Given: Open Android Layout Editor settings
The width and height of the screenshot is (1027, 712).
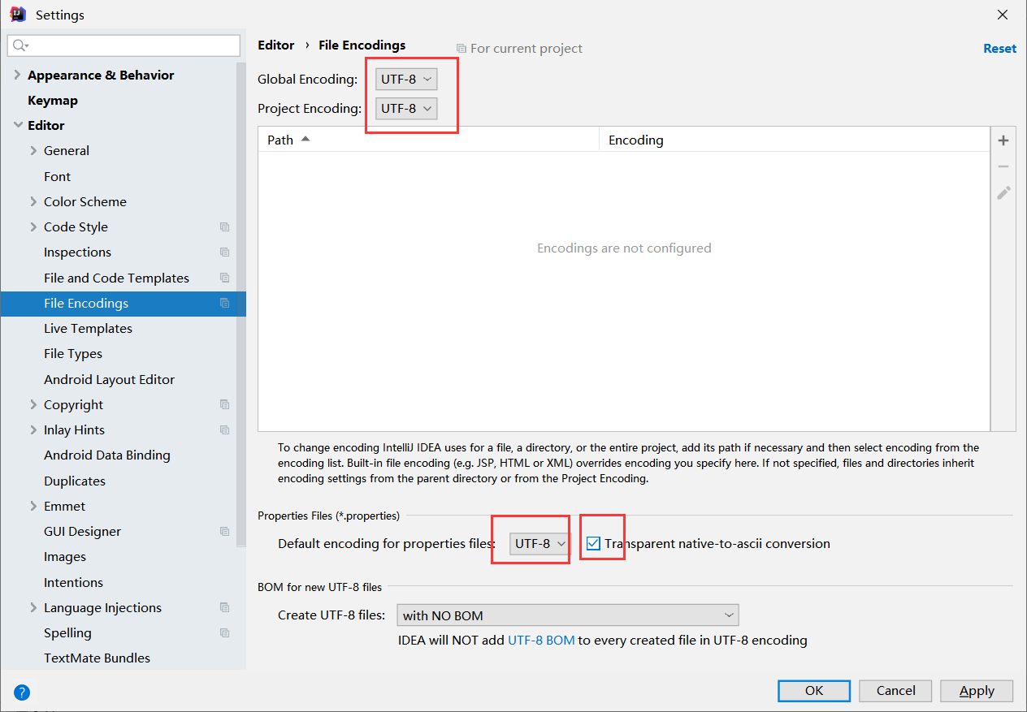Looking at the screenshot, I should coord(109,380).
